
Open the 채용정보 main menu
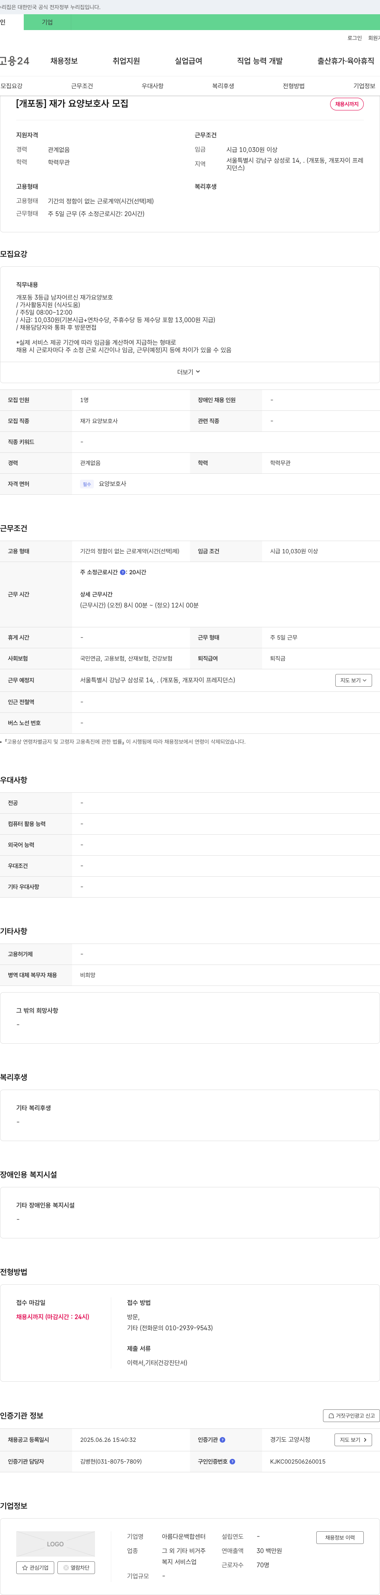[x=64, y=61]
